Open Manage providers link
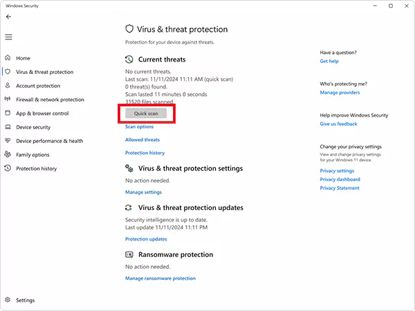The image size is (415, 311). pyautogui.click(x=340, y=93)
